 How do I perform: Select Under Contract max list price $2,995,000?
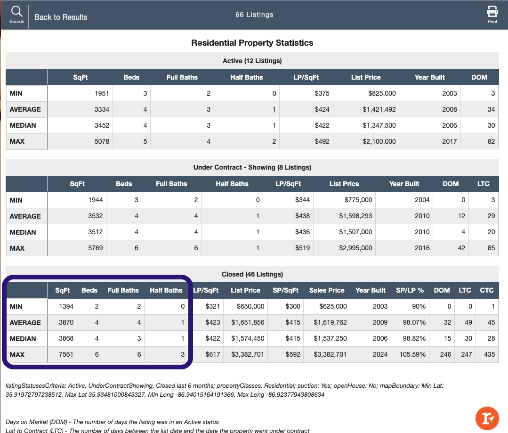pyautogui.click(x=355, y=248)
